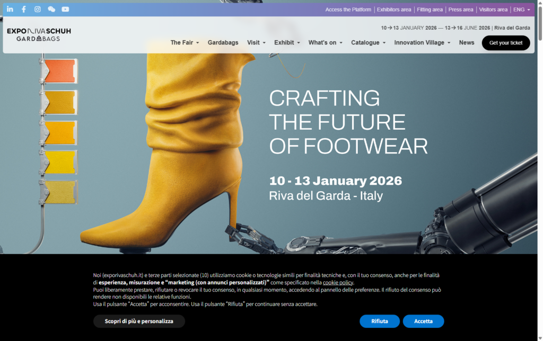Open the WeChat social icon
The height and width of the screenshot is (341, 543).
(x=51, y=9)
